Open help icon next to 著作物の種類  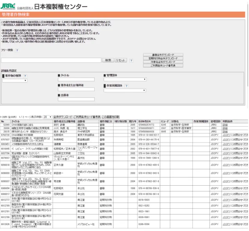coord(25,76)
